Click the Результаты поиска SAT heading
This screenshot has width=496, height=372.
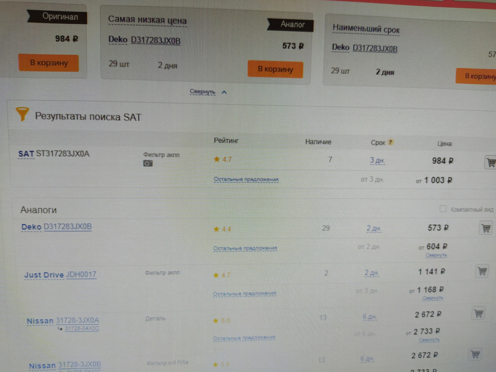[x=88, y=117]
